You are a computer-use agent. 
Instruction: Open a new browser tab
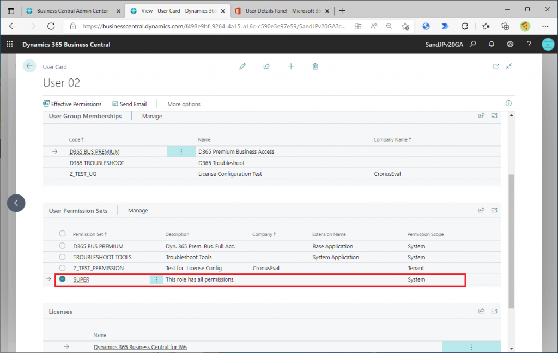tap(342, 11)
